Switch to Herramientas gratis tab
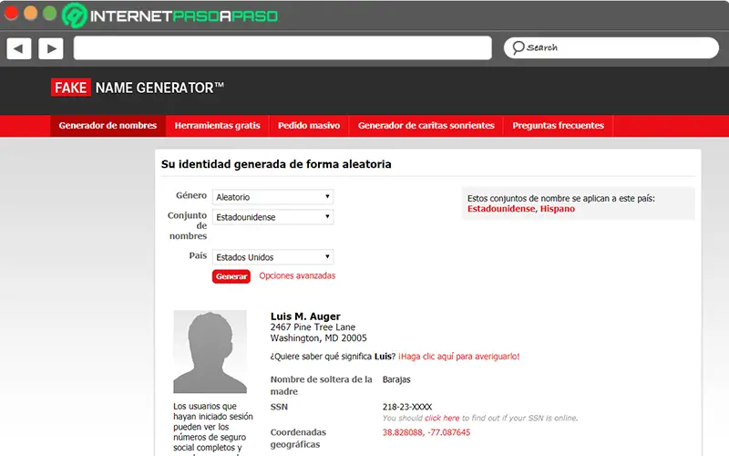The width and height of the screenshot is (729, 456). click(x=217, y=126)
